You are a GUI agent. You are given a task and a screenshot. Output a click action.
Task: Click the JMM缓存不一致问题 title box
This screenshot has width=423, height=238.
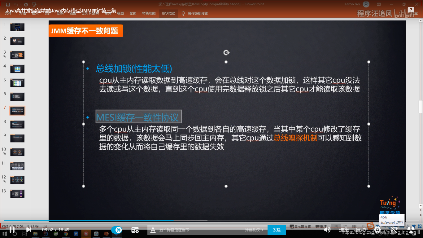tap(86, 31)
